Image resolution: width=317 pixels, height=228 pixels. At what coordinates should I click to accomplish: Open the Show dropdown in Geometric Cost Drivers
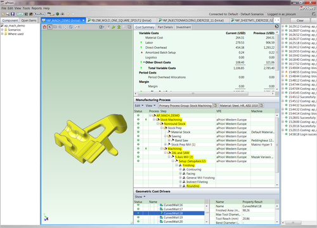[140, 196]
